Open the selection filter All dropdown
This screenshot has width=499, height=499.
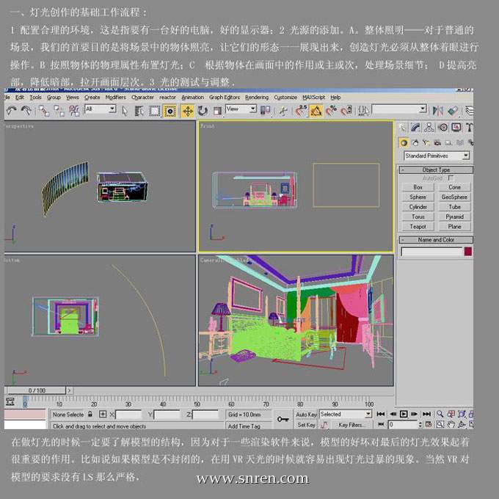pos(101,109)
